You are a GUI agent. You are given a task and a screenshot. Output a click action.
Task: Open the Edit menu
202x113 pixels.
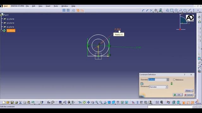point(33,6)
